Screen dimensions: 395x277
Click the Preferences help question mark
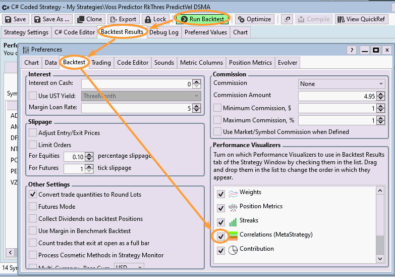tap(352, 50)
